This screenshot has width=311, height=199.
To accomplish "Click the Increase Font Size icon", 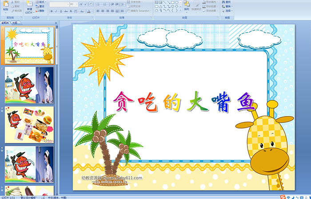I will pyautogui.click(x=81, y=4).
